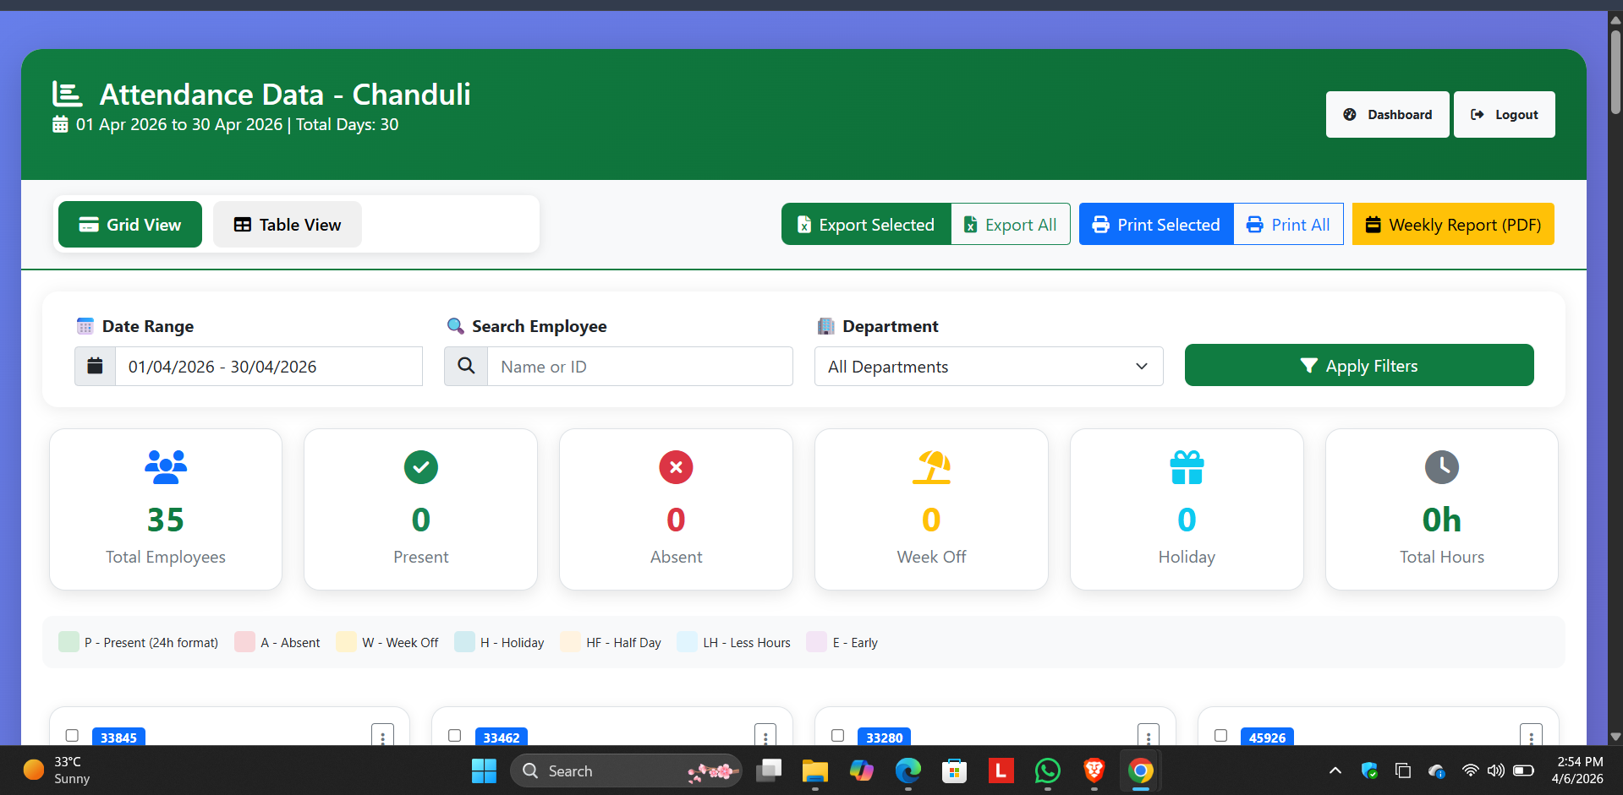The image size is (1623, 795).
Task: Click the red Absent cross icon
Action: [x=676, y=467]
